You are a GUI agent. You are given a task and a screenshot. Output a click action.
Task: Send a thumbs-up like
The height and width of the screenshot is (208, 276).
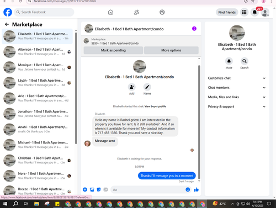coord(197,189)
